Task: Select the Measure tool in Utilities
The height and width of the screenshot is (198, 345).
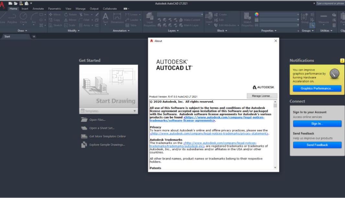Action: 323,18
